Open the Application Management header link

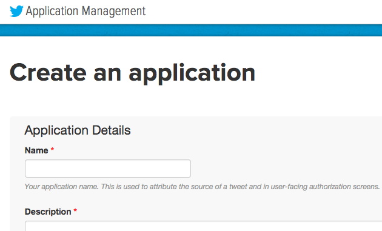[85, 11]
